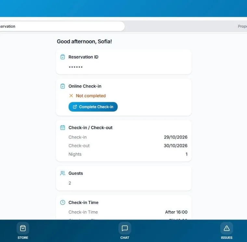The width and height of the screenshot is (247, 242).
Task: Click the check-in date 29/10/2026
Action: tap(175, 137)
